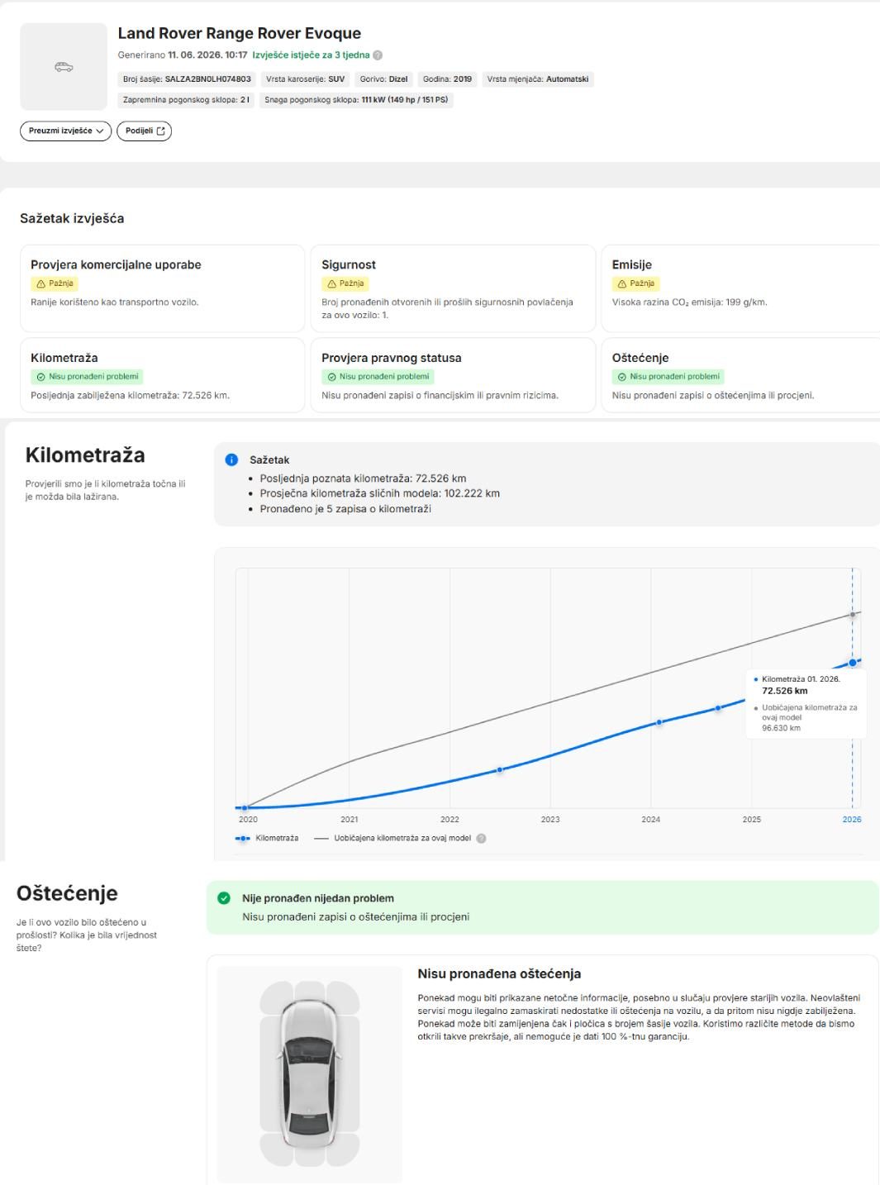This screenshot has height=1185, width=880.
Task: Click the Podijeli button
Action: (x=144, y=131)
